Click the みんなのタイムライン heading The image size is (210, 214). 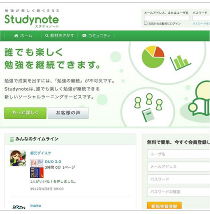(x=37, y=139)
